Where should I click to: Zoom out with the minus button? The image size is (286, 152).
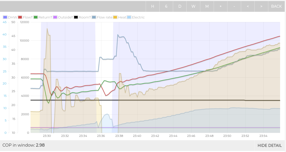coord(234,6)
